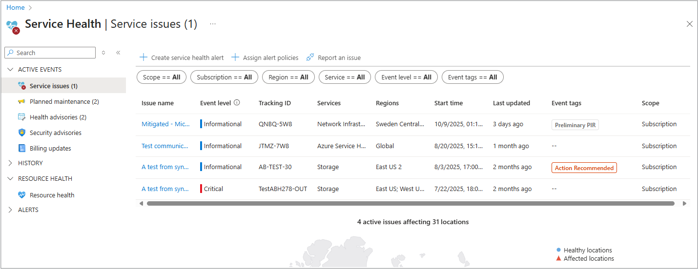Click the Health advisories calendar icon
Image resolution: width=698 pixels, height=269 pixels.
(x=21, y=117)
